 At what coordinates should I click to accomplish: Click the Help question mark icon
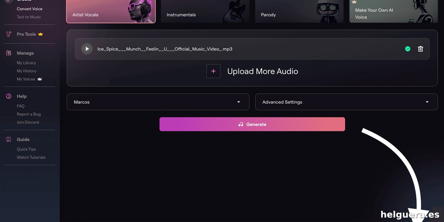[x=9, y=96]
